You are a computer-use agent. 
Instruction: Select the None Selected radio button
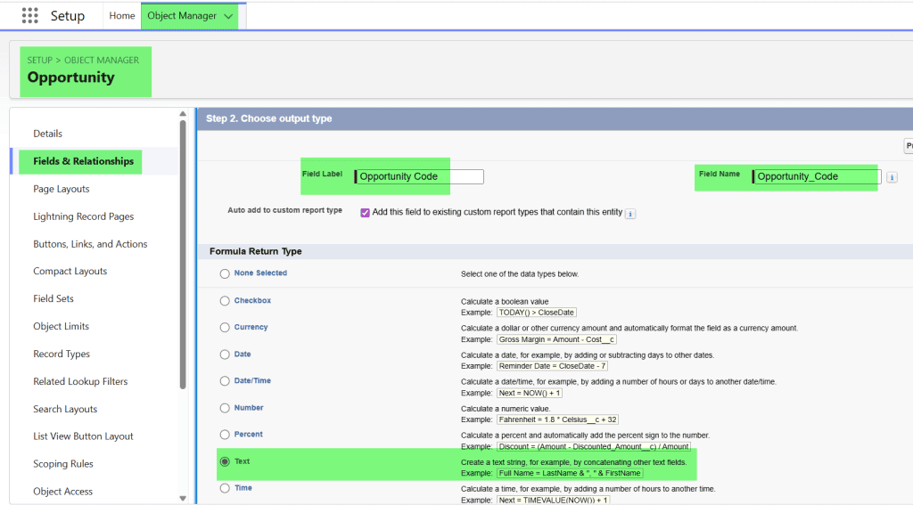click(225, 274)
